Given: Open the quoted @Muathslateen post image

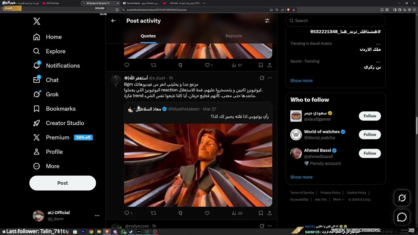Looking at the screenshot, I should click(198, 165).
